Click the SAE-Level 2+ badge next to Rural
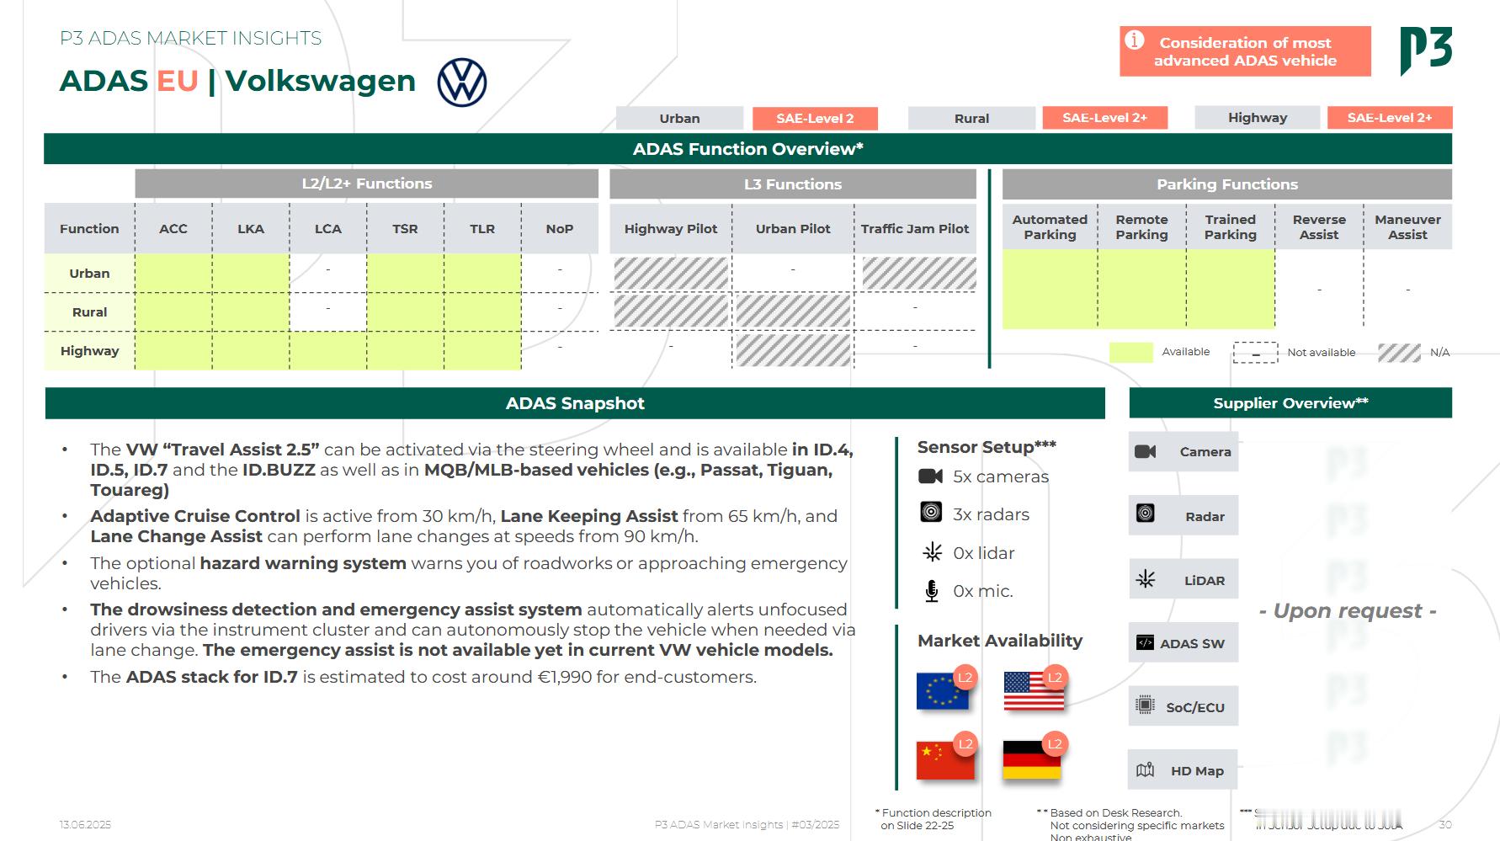1500x841 pixels. [x=1105, y=118]
